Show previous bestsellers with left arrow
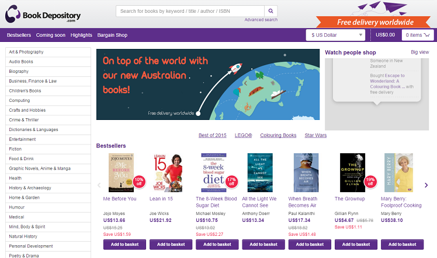Viewport: 437px width, 258px height. (99, 185)
